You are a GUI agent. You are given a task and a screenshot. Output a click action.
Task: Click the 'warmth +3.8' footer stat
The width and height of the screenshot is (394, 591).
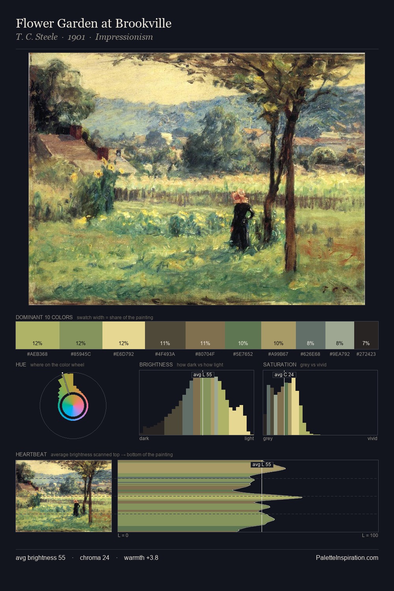click(141, 558)
